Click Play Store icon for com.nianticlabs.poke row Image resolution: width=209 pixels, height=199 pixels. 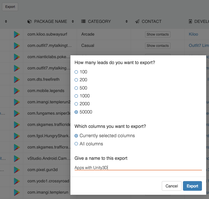click(17, 57)
